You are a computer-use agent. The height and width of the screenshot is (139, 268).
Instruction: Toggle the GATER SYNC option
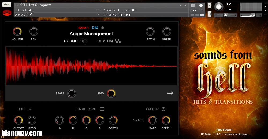click(x=138, y=120)
